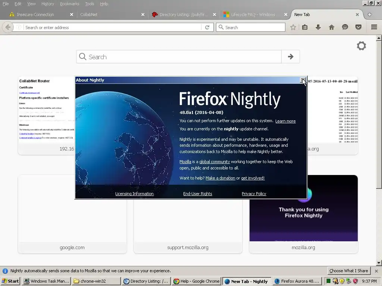Switch to chrome-win32 folder taskbar item

pos(96,281)
